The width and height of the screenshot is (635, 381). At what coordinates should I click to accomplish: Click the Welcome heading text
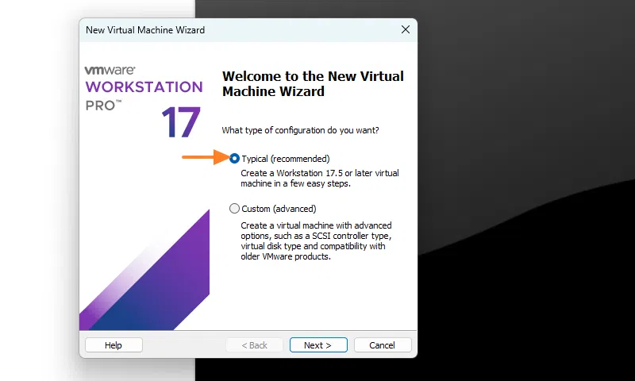[313, 84]
